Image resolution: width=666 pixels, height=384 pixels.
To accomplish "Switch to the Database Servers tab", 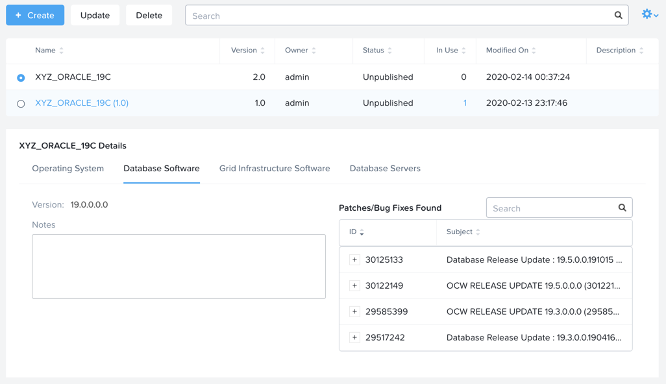I will [x=385, y=169].
